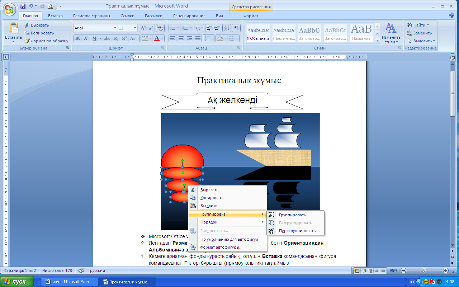Click the spell check icon in status bar

point(81,270)
